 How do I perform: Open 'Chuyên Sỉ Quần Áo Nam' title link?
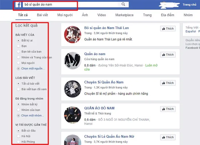pos(104,82)
